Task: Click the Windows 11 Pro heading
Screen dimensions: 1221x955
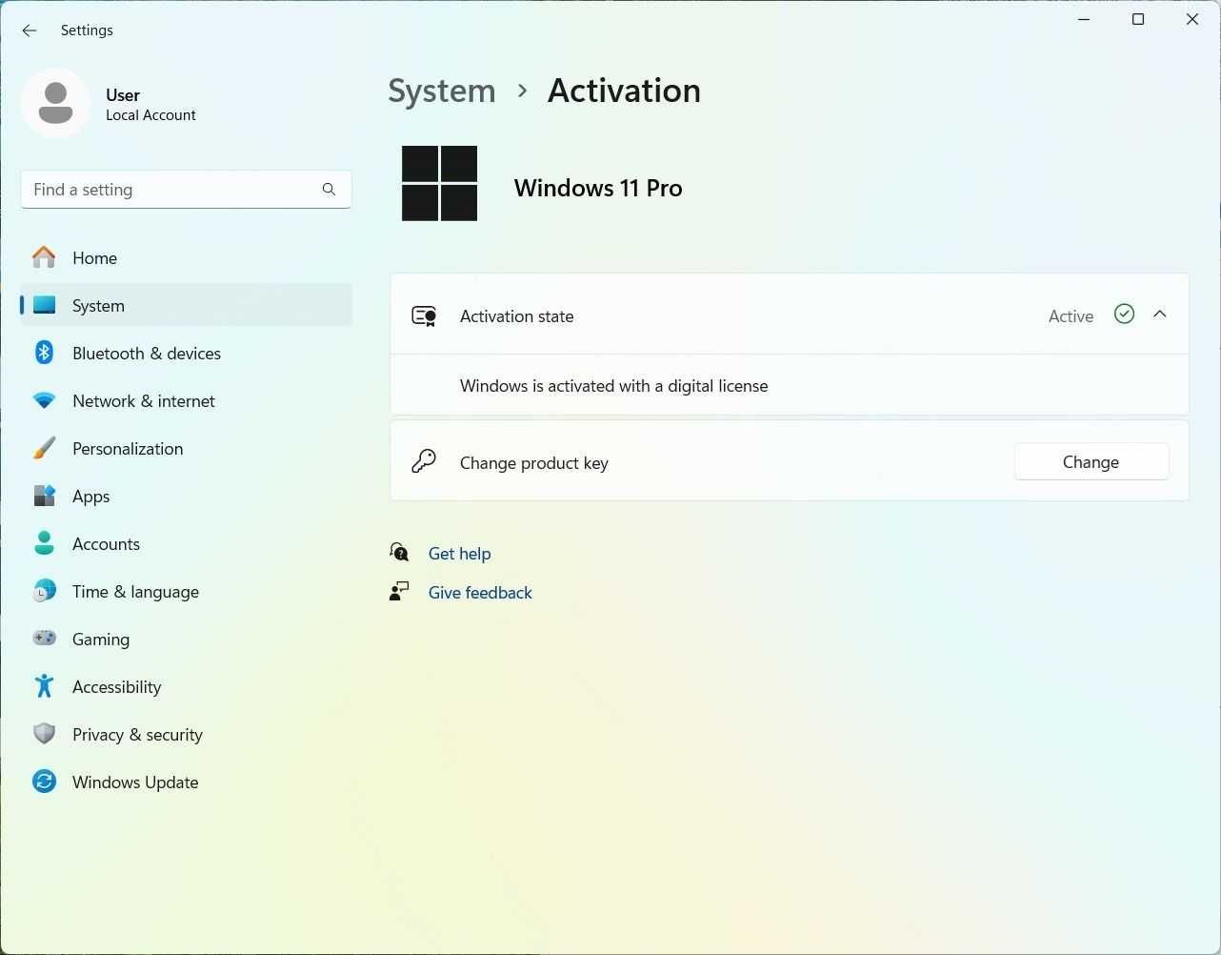Action: [x=598, y=188]
